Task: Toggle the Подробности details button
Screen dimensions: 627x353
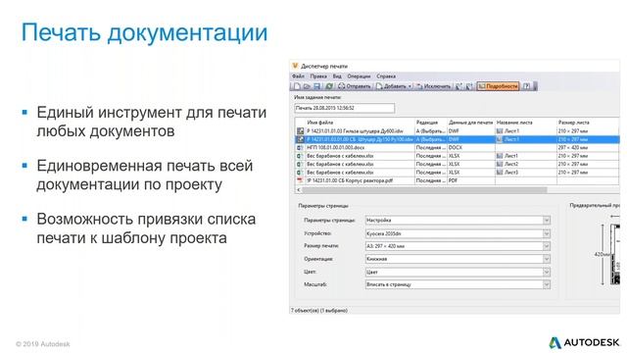Action: click(x=498, y=86)
